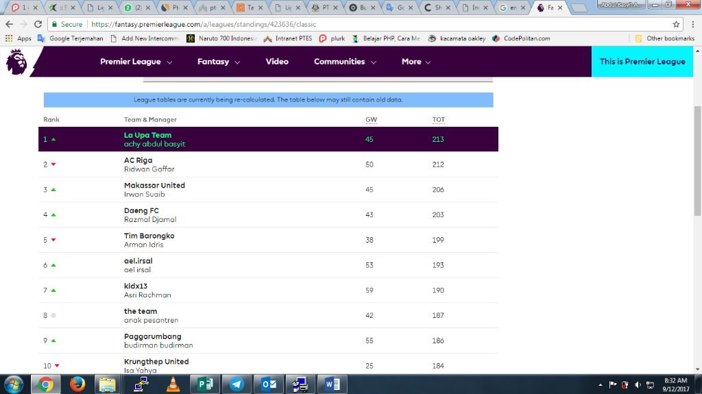Click the This is Premier League button
This screenshot has width=702, height=394.
point(642,62)
